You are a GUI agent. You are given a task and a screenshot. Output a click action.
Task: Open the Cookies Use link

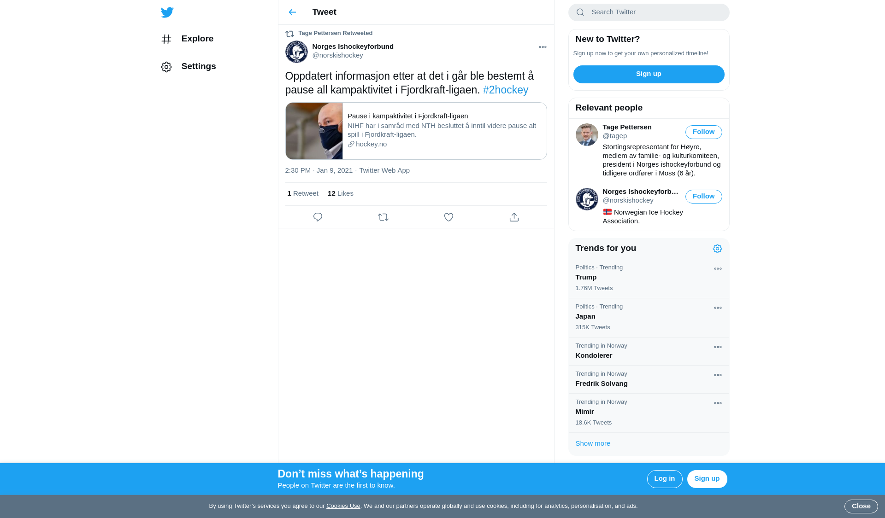(343, 506)
